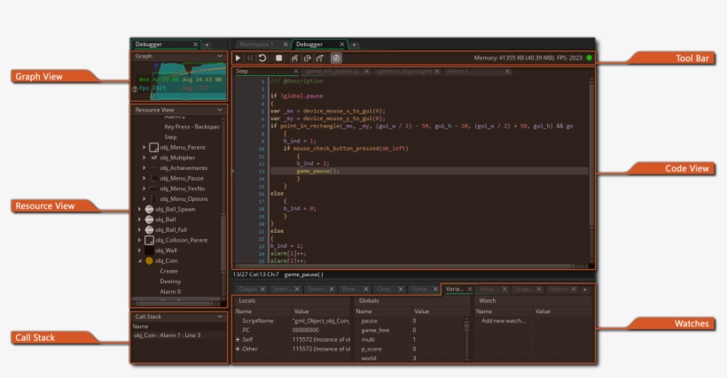Screen dimensions: 727x378
Task: Click the obj_Wall black square icon
Action: [149, 251]
